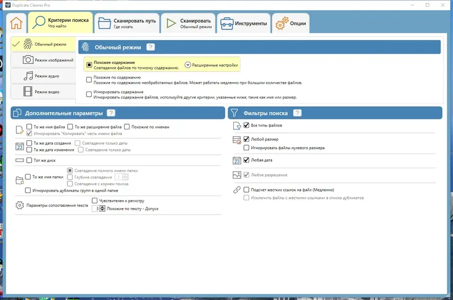453x300 pixels.
Task: Click the Duplicate Cleaner Pro title bar app icon
Action: pos(8,5)
